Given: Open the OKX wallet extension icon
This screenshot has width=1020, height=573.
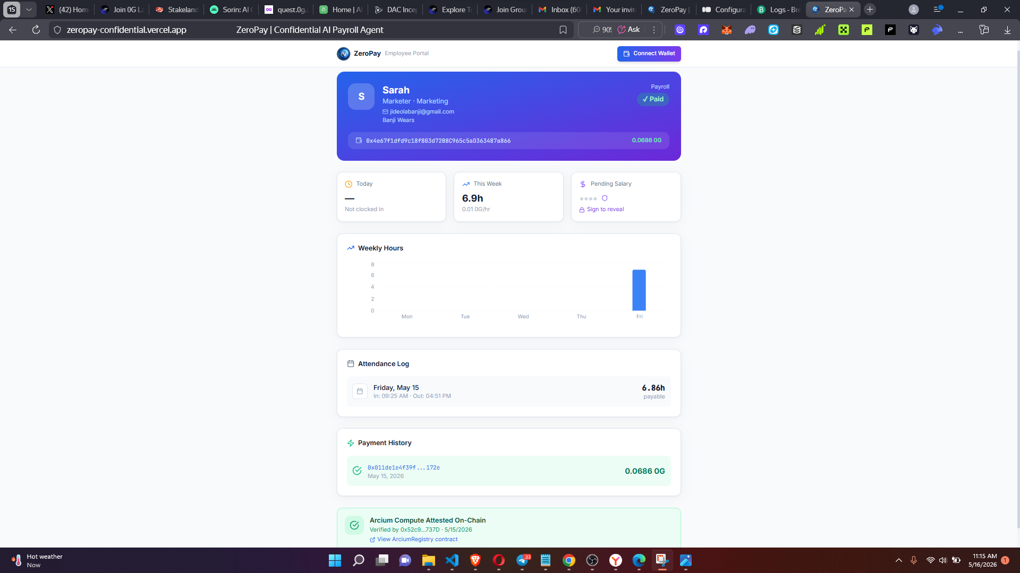Looking at the screenshot, I should click(844, 30).
